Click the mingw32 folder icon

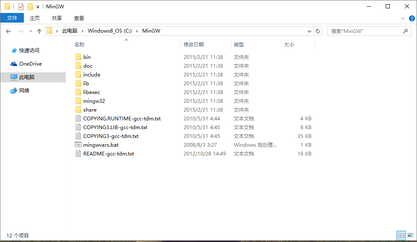pos(78,101)
